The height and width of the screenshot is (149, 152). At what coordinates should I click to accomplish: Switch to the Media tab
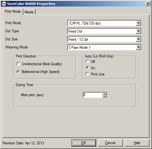29,12
